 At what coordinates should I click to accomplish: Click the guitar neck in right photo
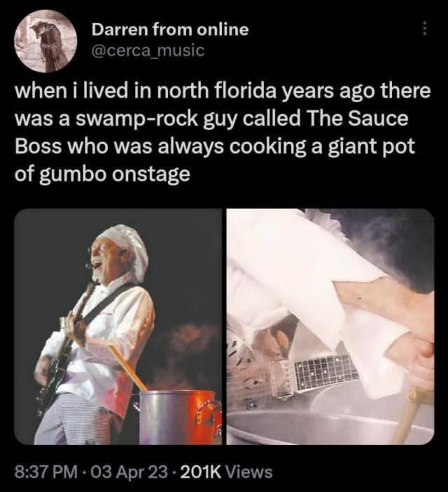point(324,373)
